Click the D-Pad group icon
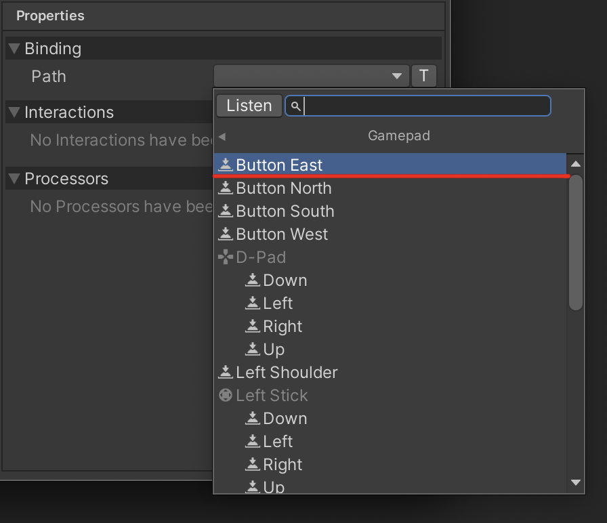 click(x=226, y=257)
